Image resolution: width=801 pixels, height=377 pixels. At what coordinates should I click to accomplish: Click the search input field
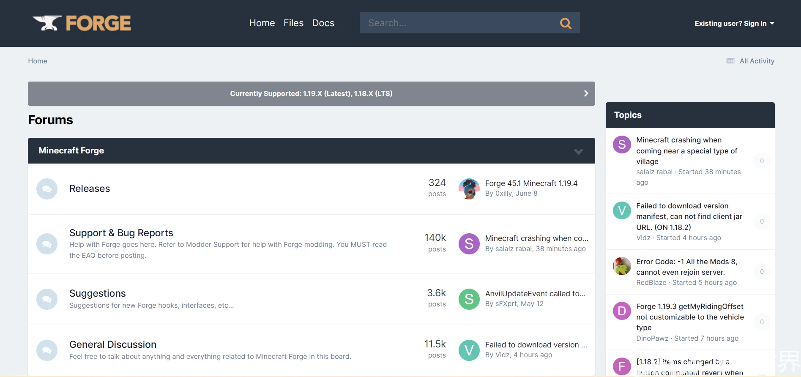point(459,23)
